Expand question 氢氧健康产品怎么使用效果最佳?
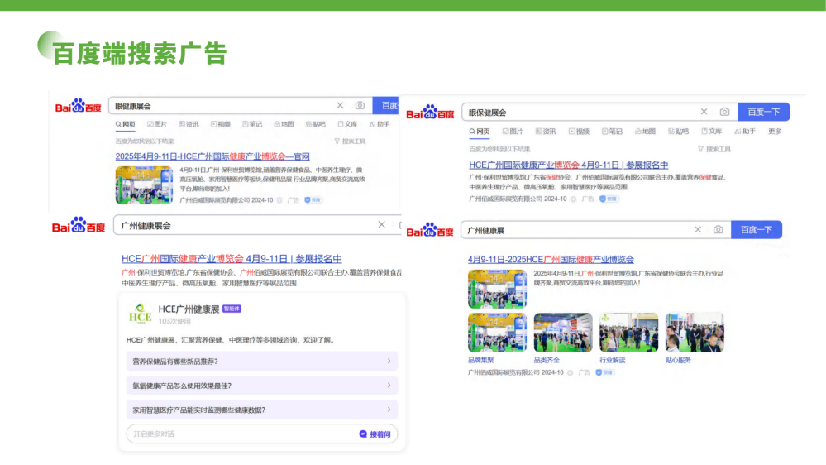 point(262,386)
